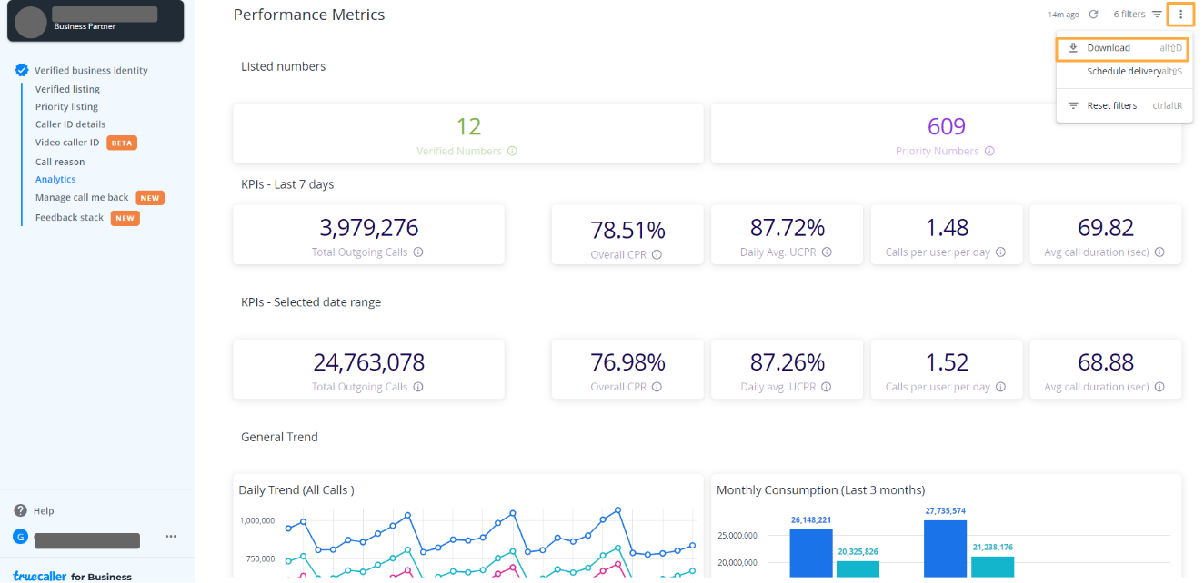
Task: Click the Daily Trend (All Calls) title
Action: tap(296, 489)
